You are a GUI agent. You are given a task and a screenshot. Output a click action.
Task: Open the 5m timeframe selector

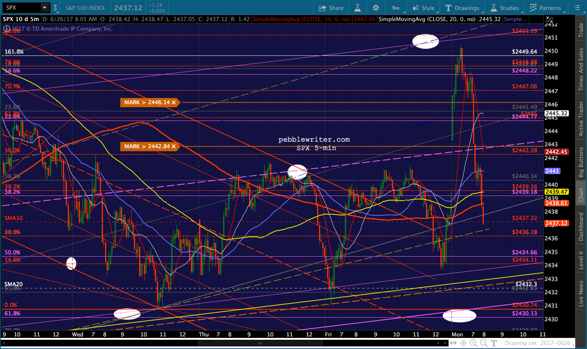(396, 8)
